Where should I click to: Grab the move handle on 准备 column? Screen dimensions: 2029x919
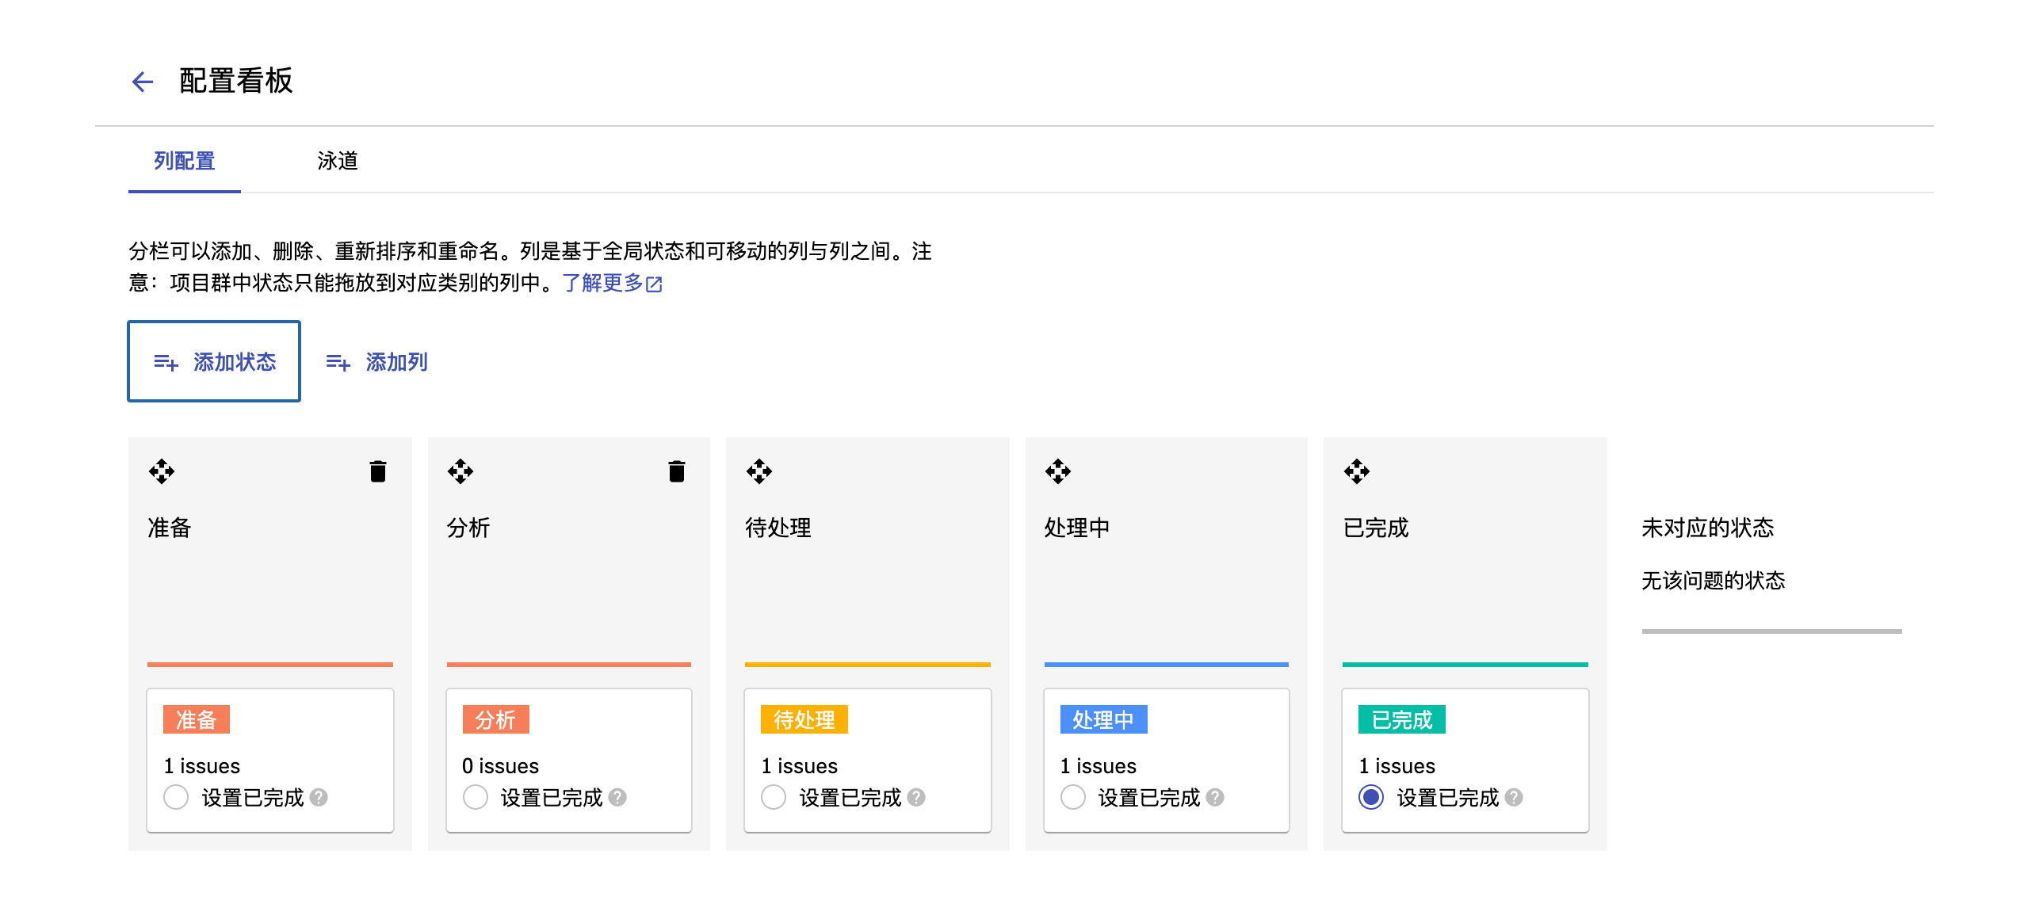coord(162,471)
